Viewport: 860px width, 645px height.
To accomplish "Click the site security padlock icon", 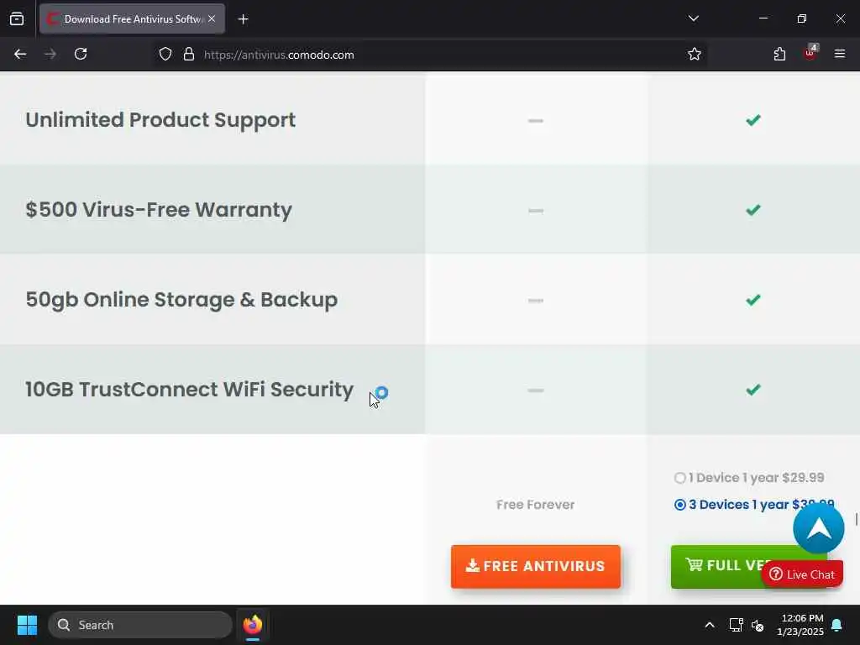I will 189,54.
